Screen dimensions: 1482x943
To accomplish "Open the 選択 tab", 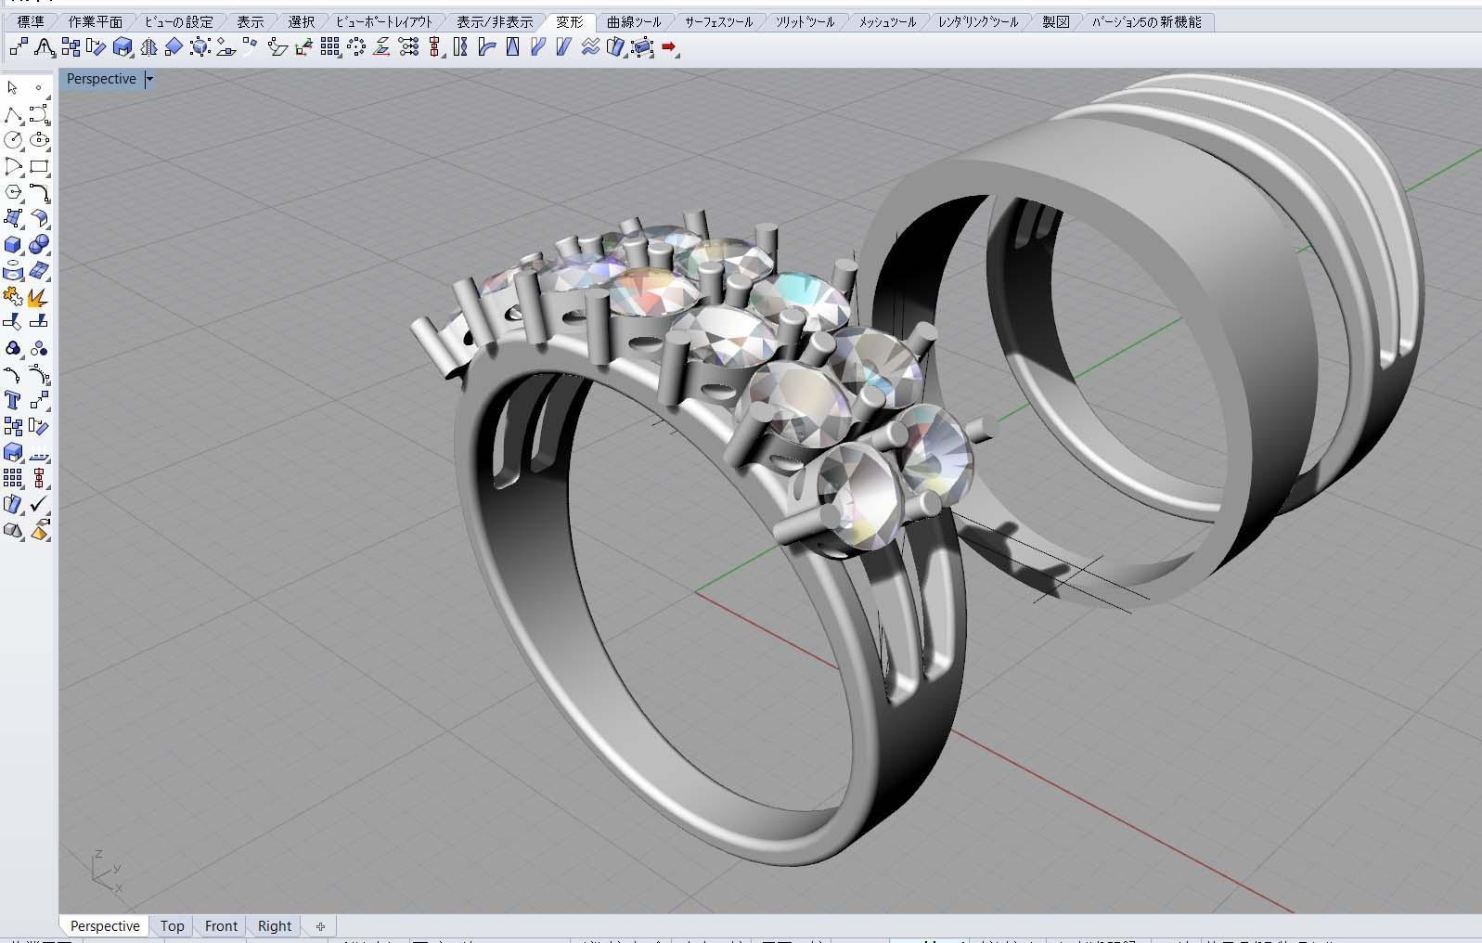I will pos(301,21).
